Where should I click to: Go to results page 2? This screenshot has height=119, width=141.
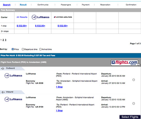click(3, 40)
